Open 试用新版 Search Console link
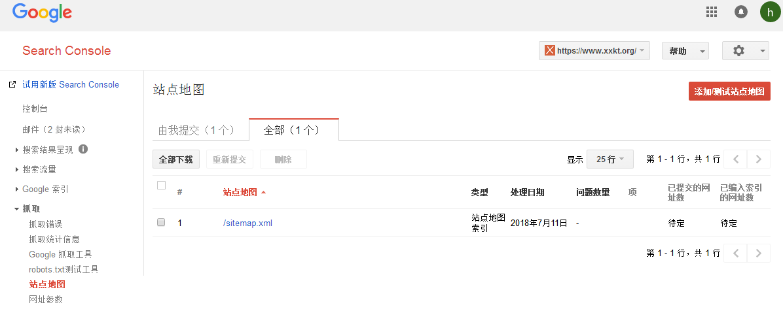This screenshot has width=783, height=311. [71, 84]
